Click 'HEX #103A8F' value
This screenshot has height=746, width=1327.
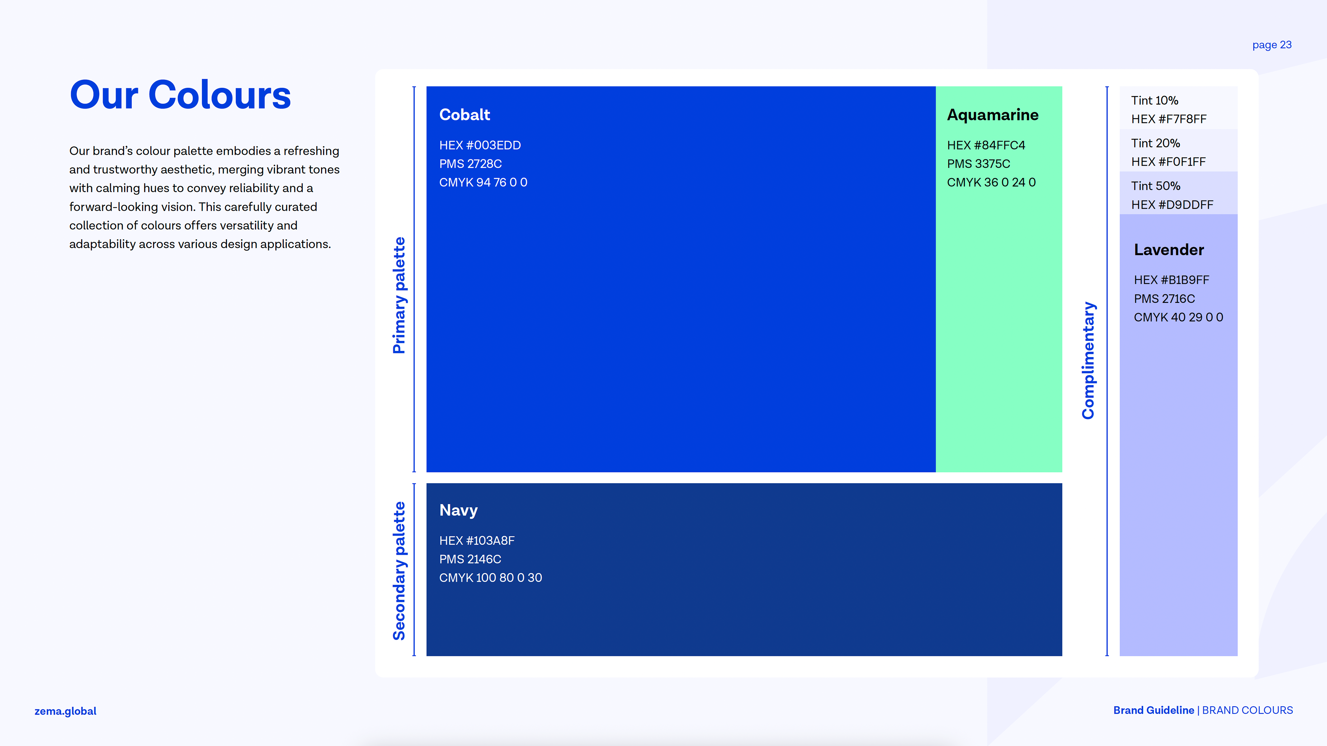pyautogui.click(x=477, y=541)
